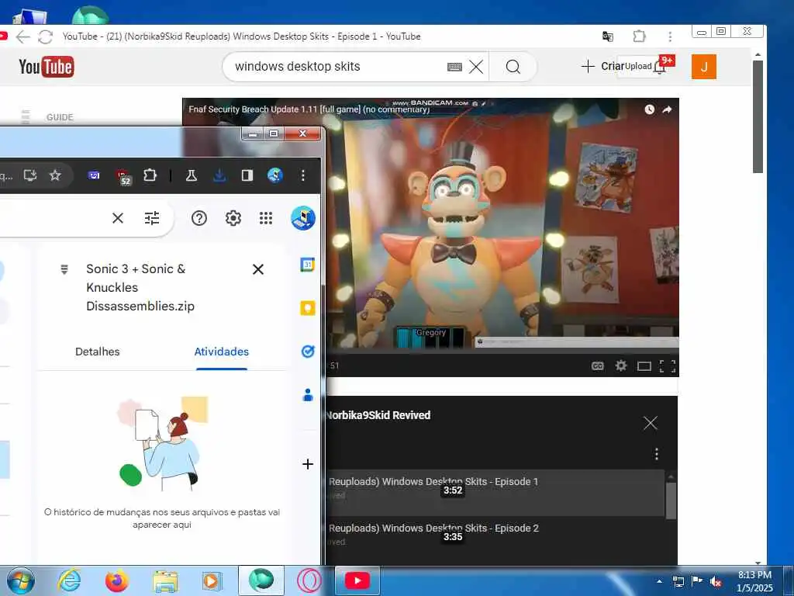Close the Norbika9Skid Revived playlist panel
The width and height of the screenshot is (794, 596).
point(651,423)
